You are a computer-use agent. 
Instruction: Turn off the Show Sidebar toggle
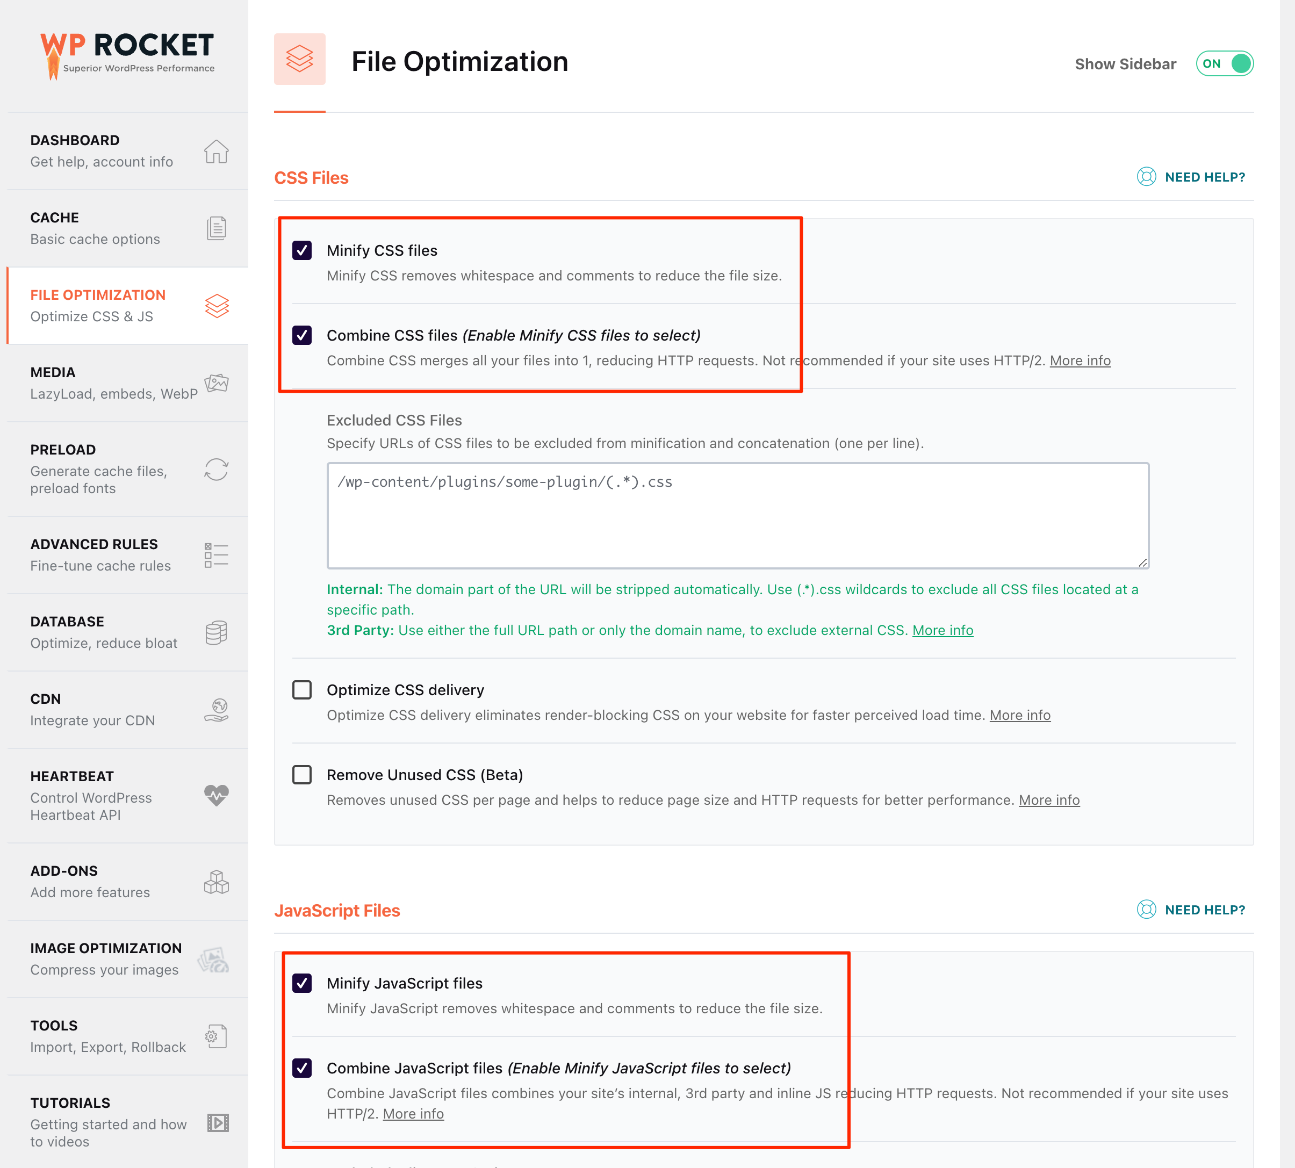point(1225,63)
